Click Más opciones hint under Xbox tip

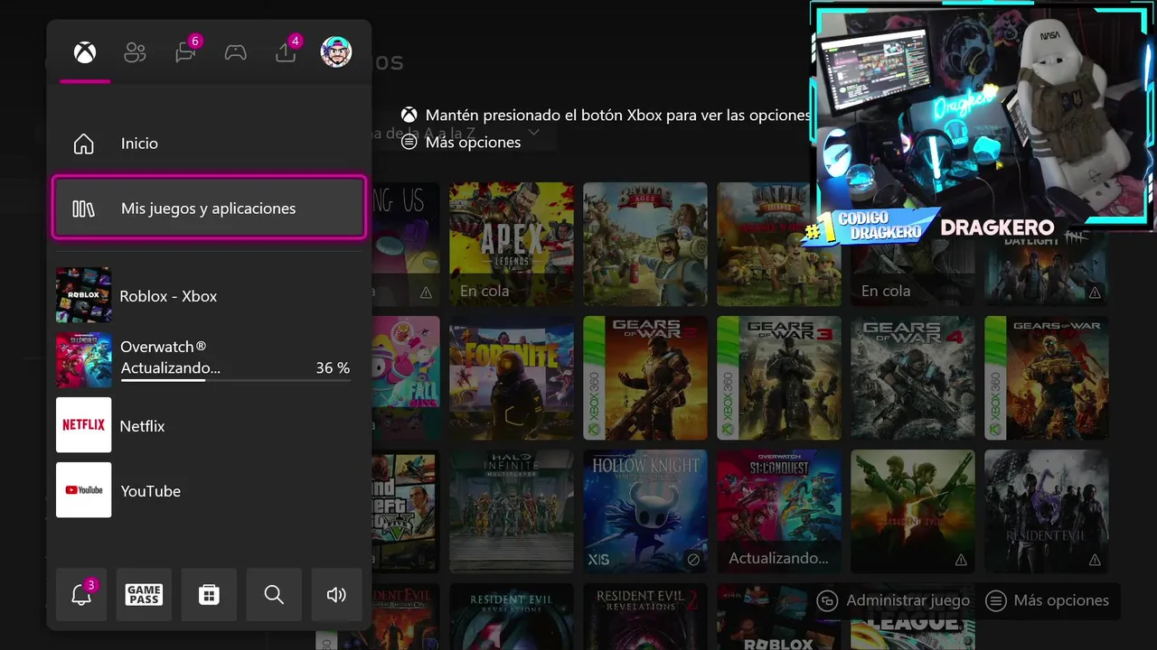point(462,142)
